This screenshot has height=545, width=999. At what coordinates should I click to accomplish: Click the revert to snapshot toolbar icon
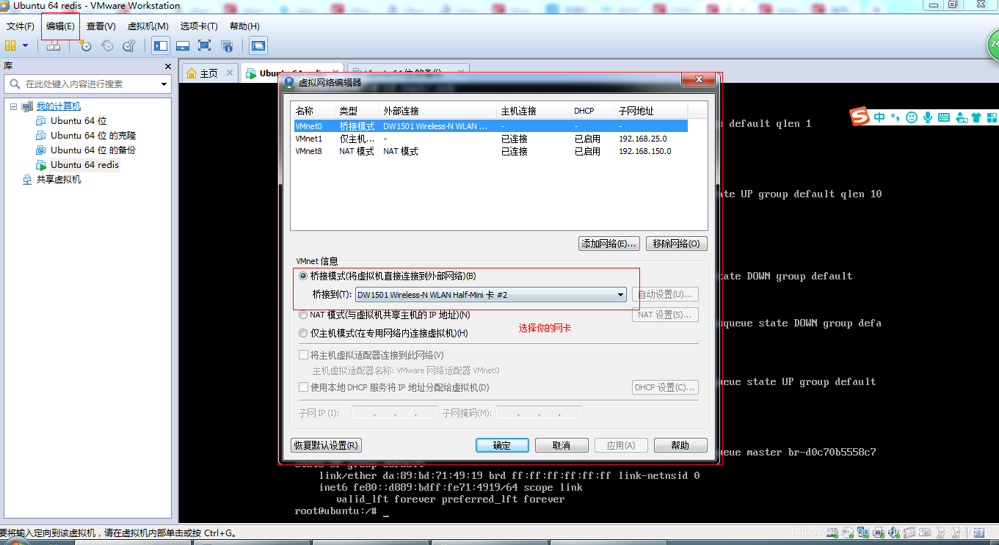[107, 45]
